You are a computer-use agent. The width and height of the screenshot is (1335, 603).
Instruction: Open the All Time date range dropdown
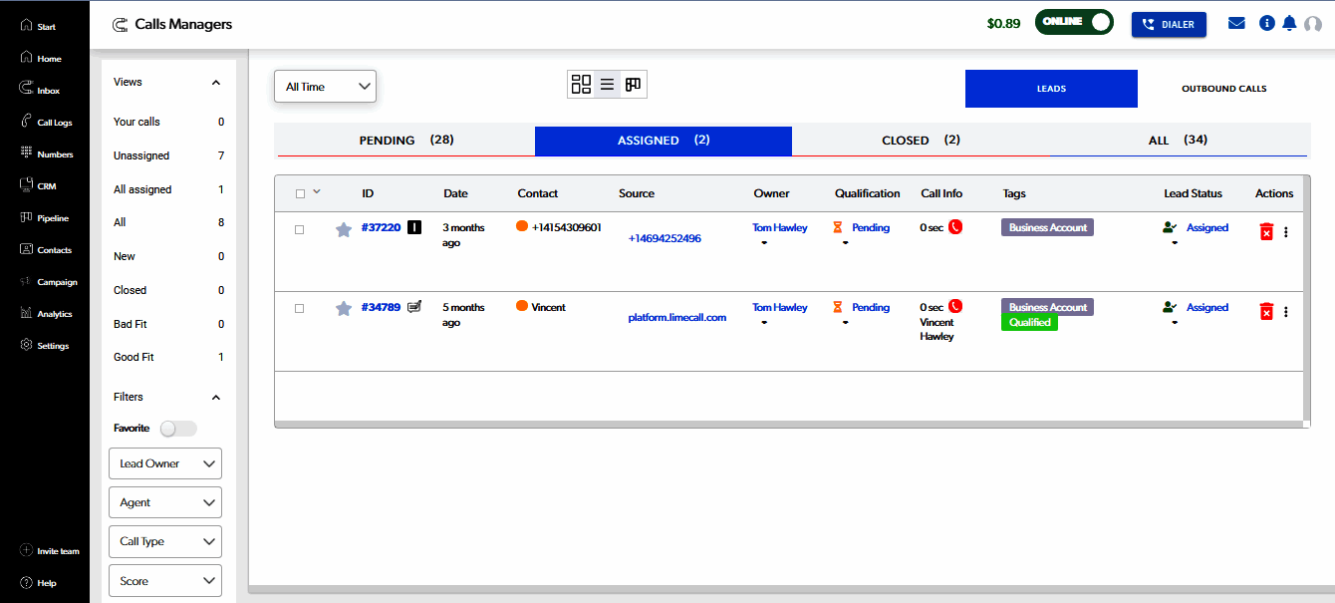tap(325, 87)
